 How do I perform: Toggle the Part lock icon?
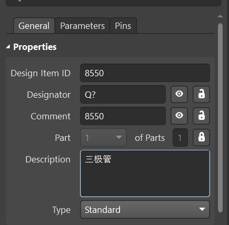click(x=201, y=138)
